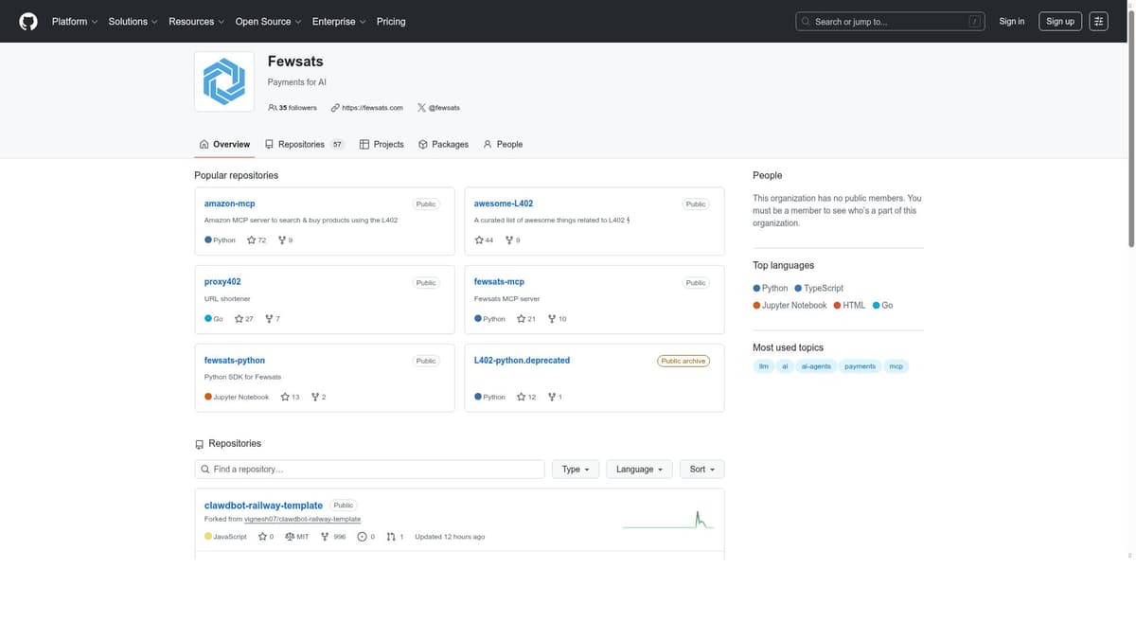The image size is (1136, 639).
Task: Select the ai-agents topic tag
Action: coord(816,366)
